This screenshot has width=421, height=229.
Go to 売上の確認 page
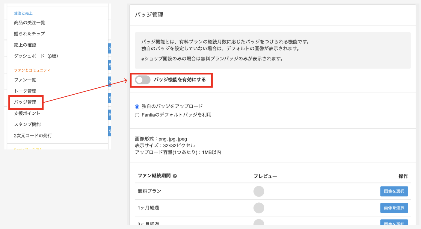coord(25,45)
